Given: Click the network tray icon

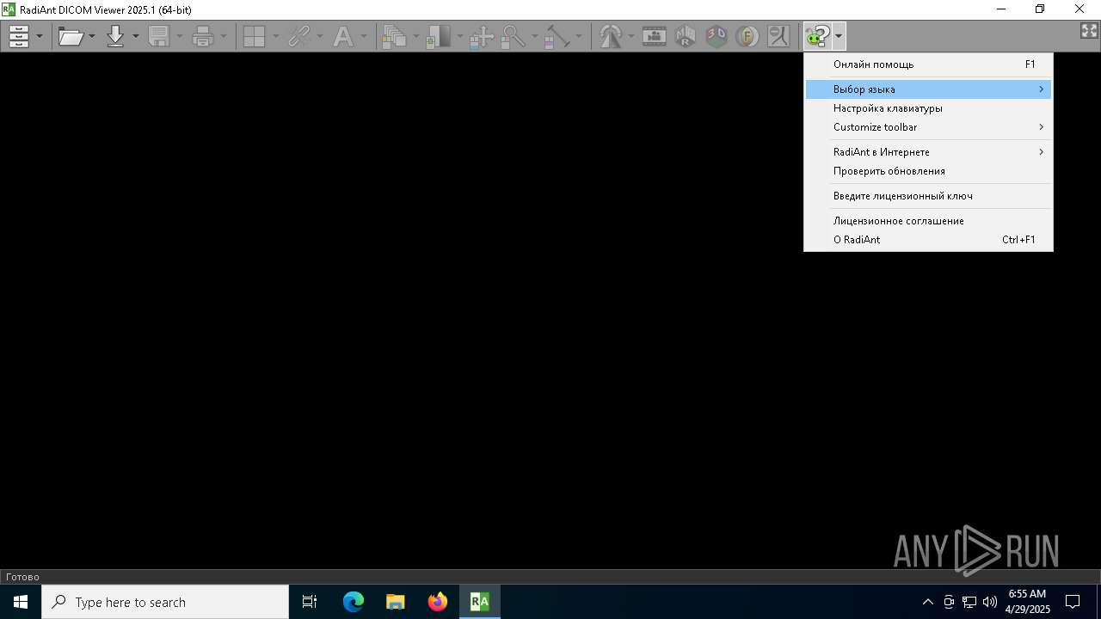Looking at the screenshot, I should (x=969, y=602).
